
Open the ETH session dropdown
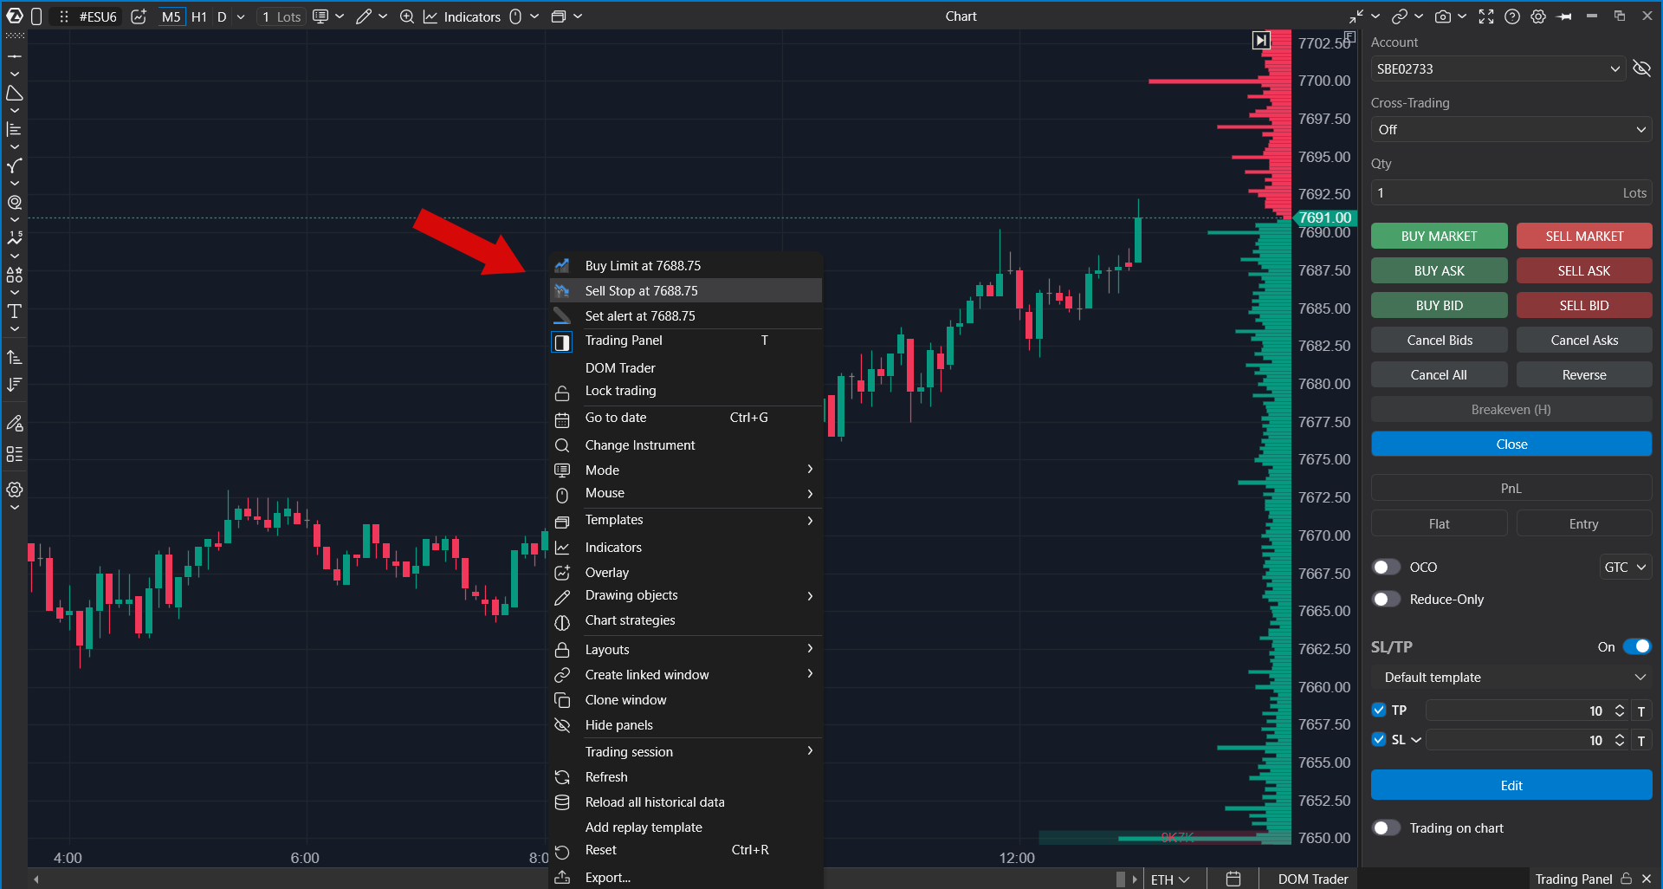point(1169,879)
